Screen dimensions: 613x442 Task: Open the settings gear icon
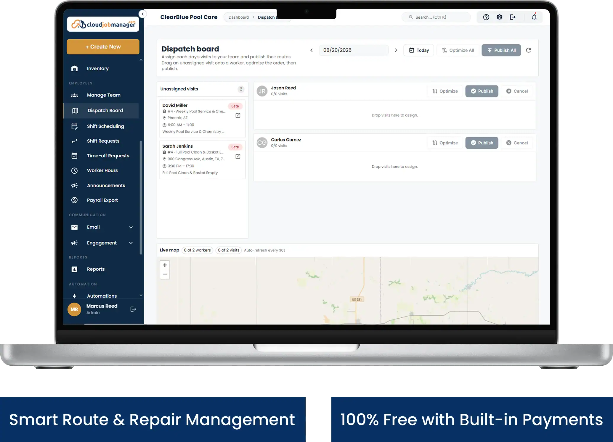(499, 17)
